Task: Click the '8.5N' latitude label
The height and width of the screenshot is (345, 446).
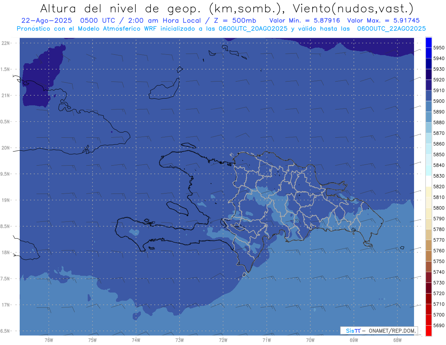Action: pyautogui.click(x=5, y=226)
